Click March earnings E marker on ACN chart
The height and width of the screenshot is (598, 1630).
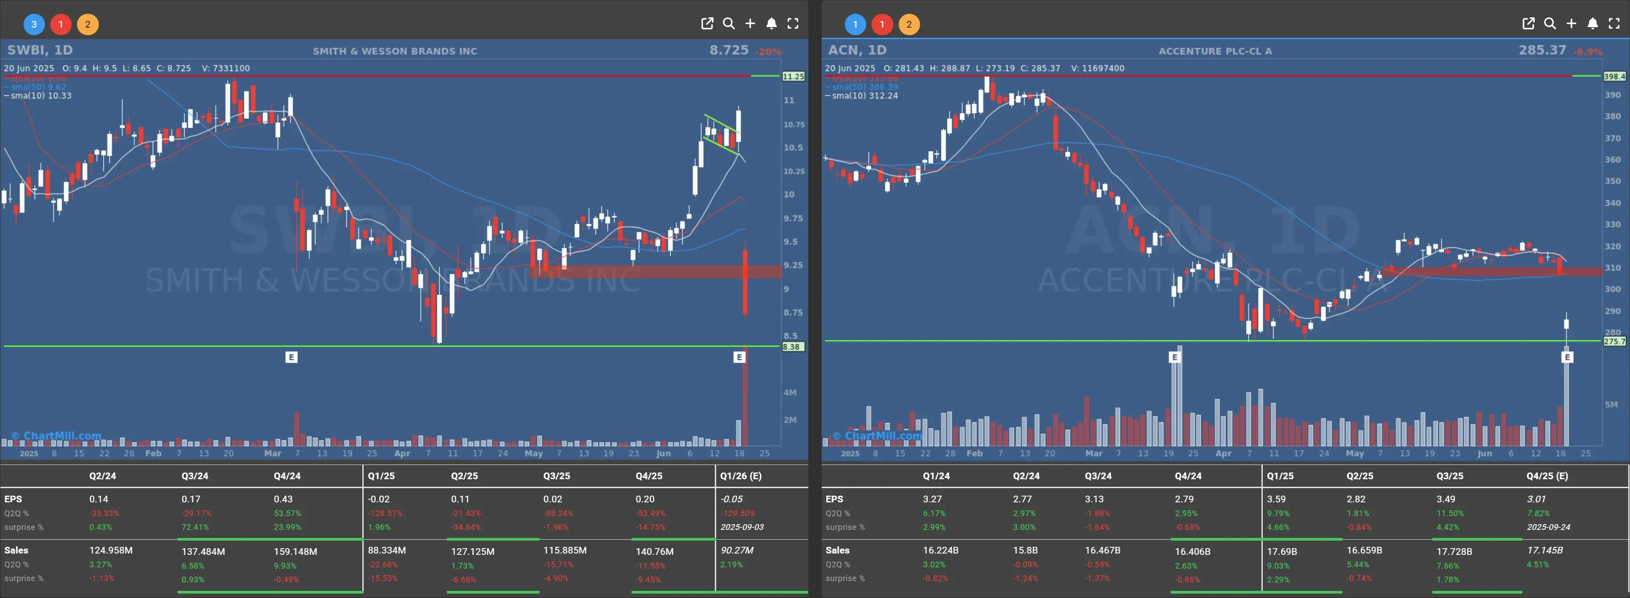(x=1174, y=357)
